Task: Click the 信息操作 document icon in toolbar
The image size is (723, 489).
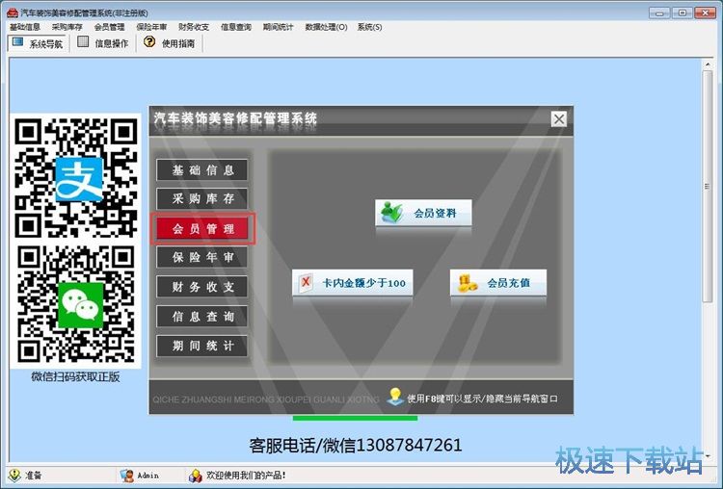Action: pyautogui.click(x=84, y=42)
